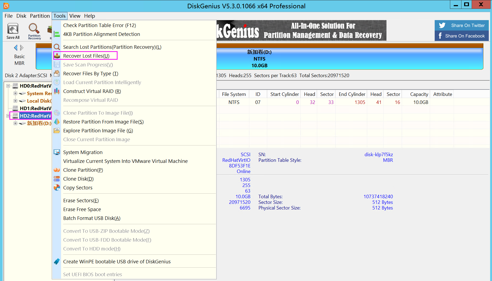This screenshot has width=492, height=281.
Task: Click the Facebook logo icon
Action: coord(440,36)
